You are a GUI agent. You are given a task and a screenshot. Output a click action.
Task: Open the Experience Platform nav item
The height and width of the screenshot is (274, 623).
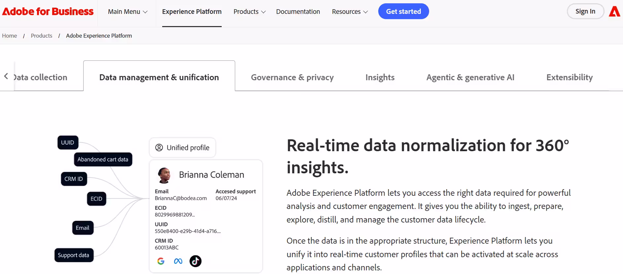[x=192, y=12]
